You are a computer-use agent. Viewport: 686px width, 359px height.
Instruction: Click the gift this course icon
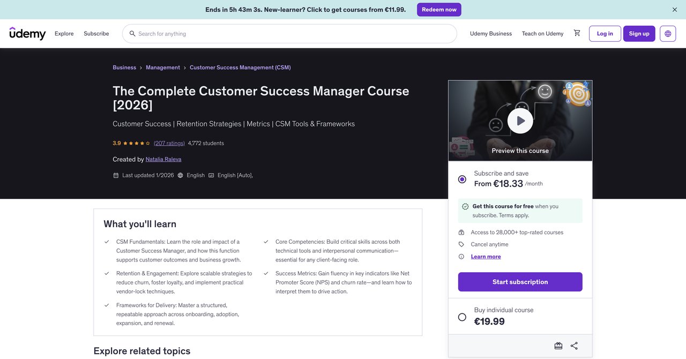pos(558,346)
